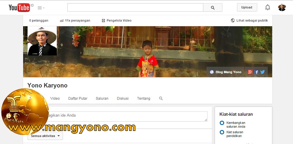Click the channel banner art image
This screenshot has width=293, height=144.
coord(148,52)
